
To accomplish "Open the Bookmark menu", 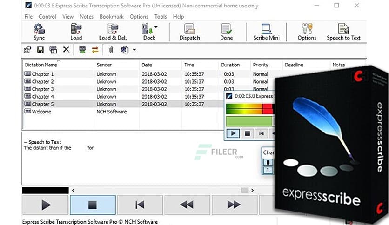I will (111, 17).
